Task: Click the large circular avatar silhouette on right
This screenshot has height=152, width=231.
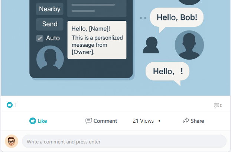Action: 189,45
